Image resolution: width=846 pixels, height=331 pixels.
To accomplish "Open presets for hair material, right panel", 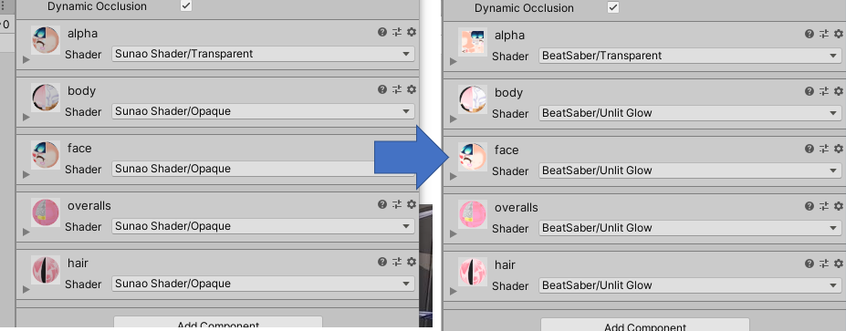I will (824, 264).
